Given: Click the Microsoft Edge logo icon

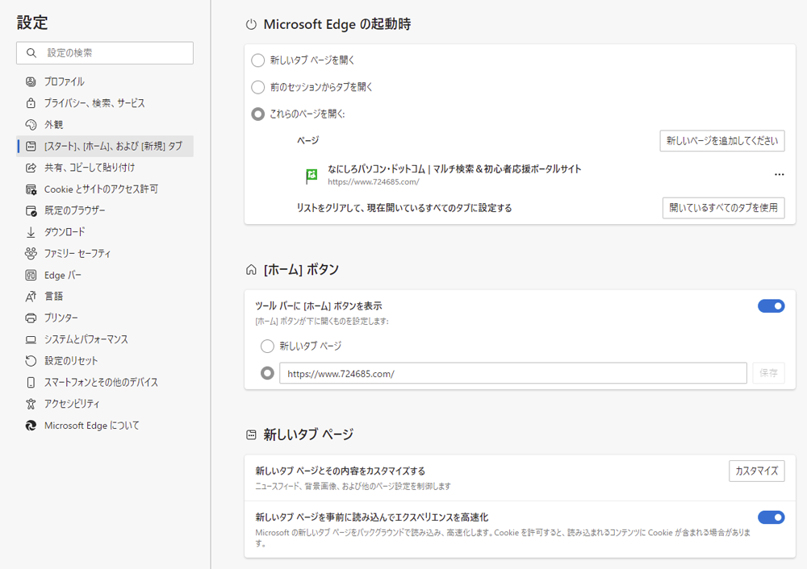Looking at the screenshot, I should 31,426.
